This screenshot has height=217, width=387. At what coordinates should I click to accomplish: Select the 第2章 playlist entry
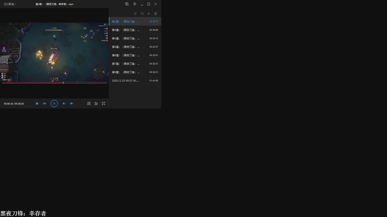[x=135, y=22]
